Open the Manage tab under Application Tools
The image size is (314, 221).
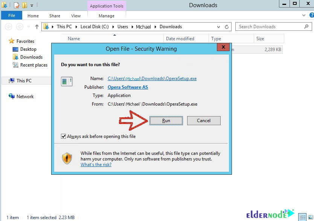click(x=107, y=16)
